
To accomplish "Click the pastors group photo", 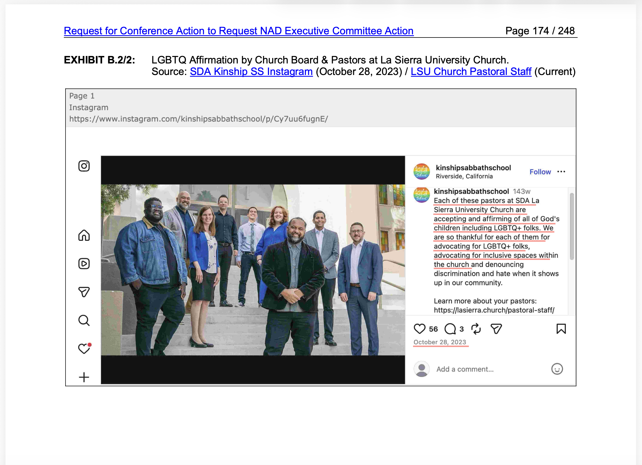I will click(253, 270).
